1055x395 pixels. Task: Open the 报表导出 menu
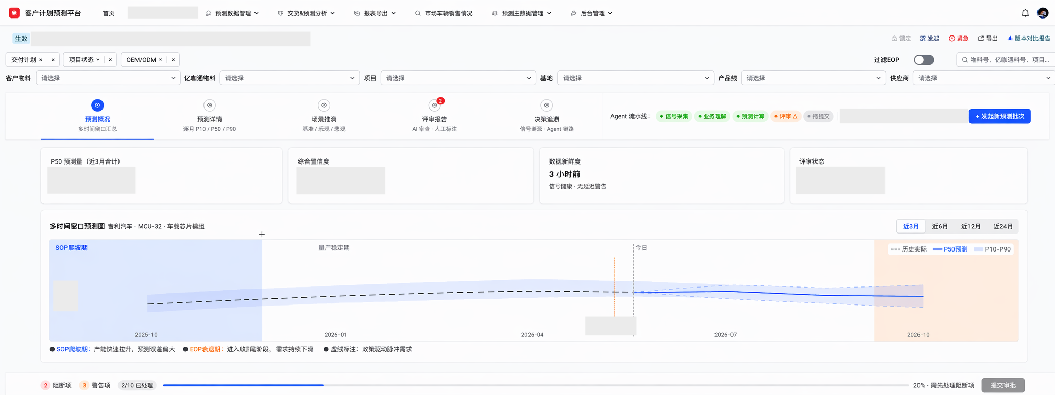[375, 13]
